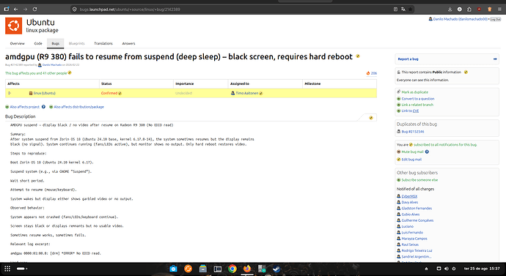This screenshot has height=276, width=506.
Task: Click the browser address bar URL
Action: 130,10
